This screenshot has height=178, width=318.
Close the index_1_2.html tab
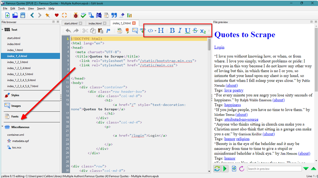pos(134,23)
